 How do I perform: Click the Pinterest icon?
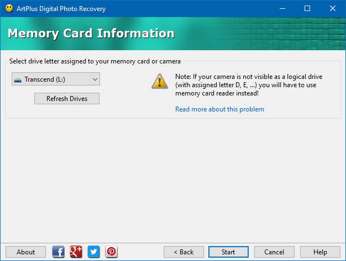(111, 252)
